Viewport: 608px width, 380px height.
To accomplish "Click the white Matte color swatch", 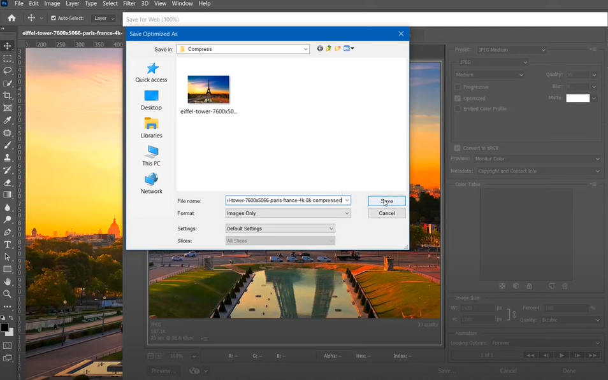I will tap(577, 98).
